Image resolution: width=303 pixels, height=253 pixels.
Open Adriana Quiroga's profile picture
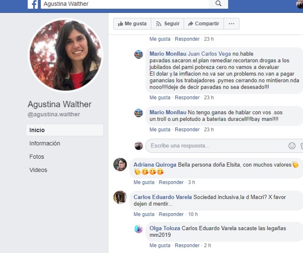pyautogui.click(x=120, y=165)
